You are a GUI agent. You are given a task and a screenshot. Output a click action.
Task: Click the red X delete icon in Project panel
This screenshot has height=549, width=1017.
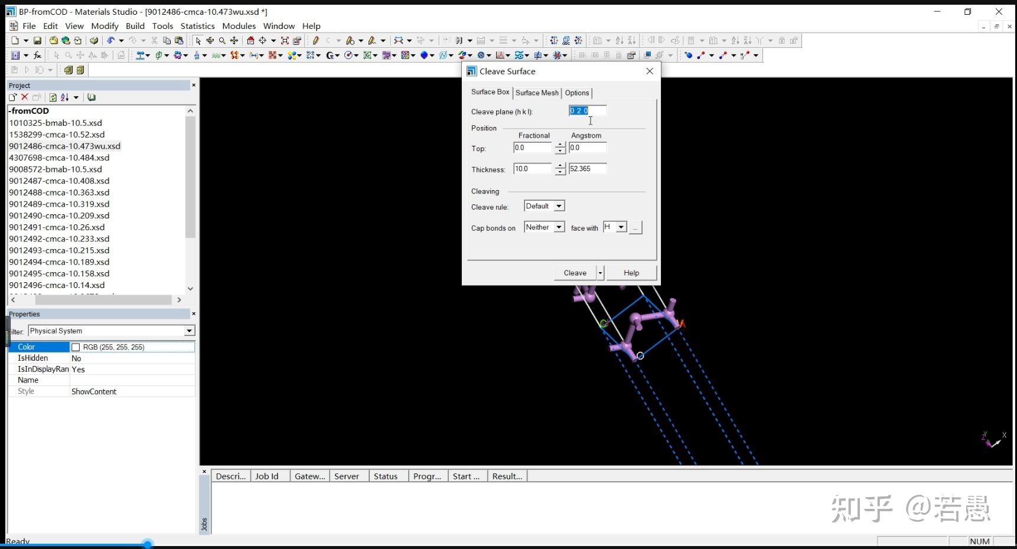pos(25,97)
